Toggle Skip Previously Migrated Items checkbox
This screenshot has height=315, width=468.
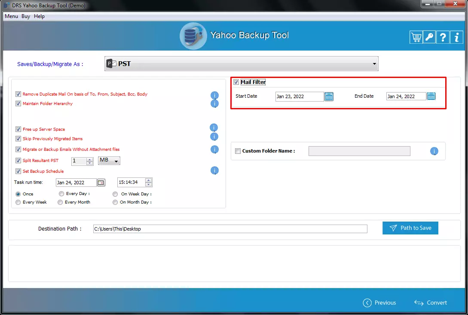18,139
